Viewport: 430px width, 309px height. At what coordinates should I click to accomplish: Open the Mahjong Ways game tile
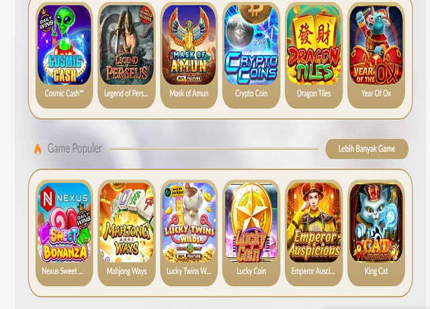127,222
